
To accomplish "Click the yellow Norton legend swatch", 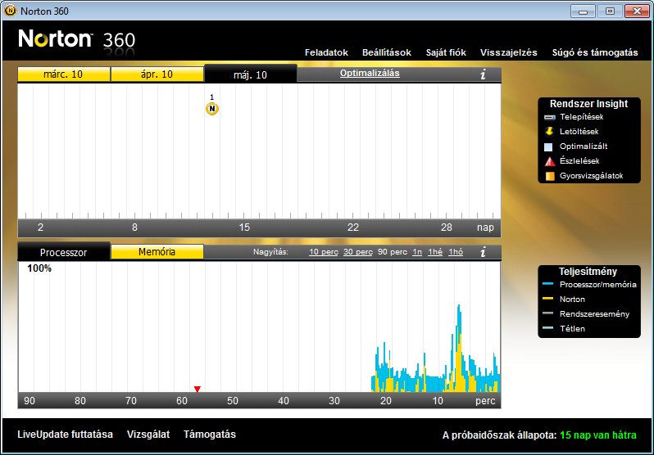I will (547, 299).
